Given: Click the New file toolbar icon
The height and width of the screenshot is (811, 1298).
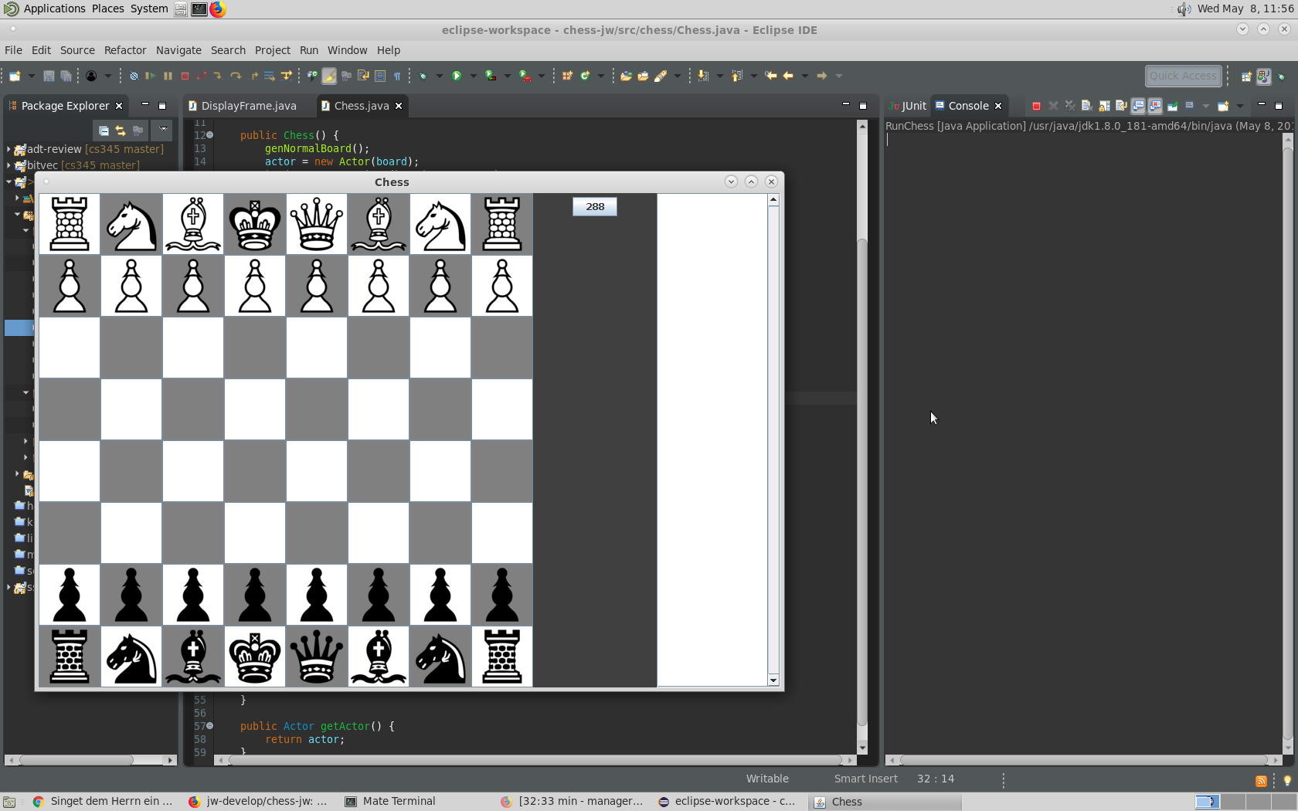Looking at the screenshot, I should click(x=15, y=76).
